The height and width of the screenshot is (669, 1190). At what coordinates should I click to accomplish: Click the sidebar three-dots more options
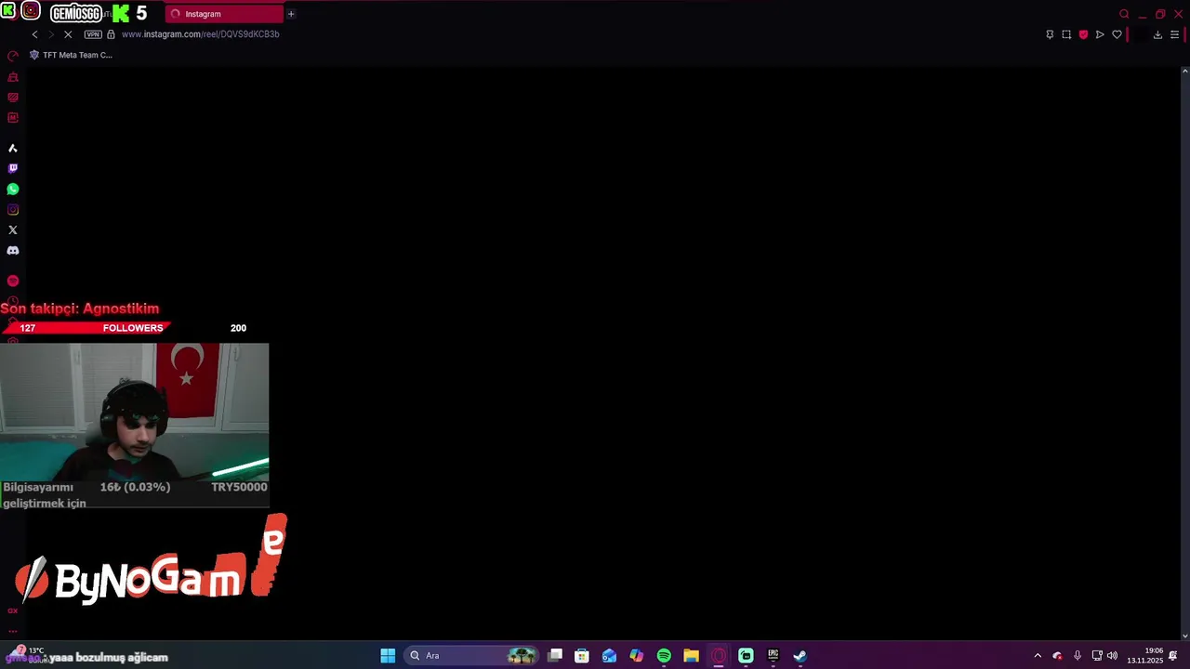pos(13,631)
